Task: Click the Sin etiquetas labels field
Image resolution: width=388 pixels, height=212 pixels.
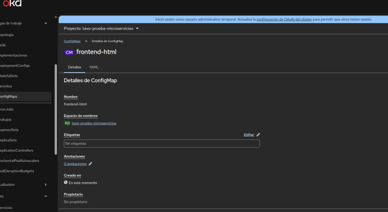Action: pos(162,144)
